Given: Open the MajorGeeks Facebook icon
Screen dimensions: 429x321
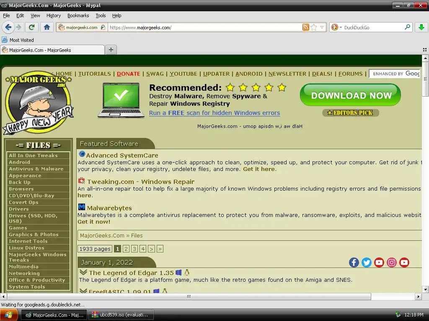Looking at the screenshot, I should coord(354,262).
